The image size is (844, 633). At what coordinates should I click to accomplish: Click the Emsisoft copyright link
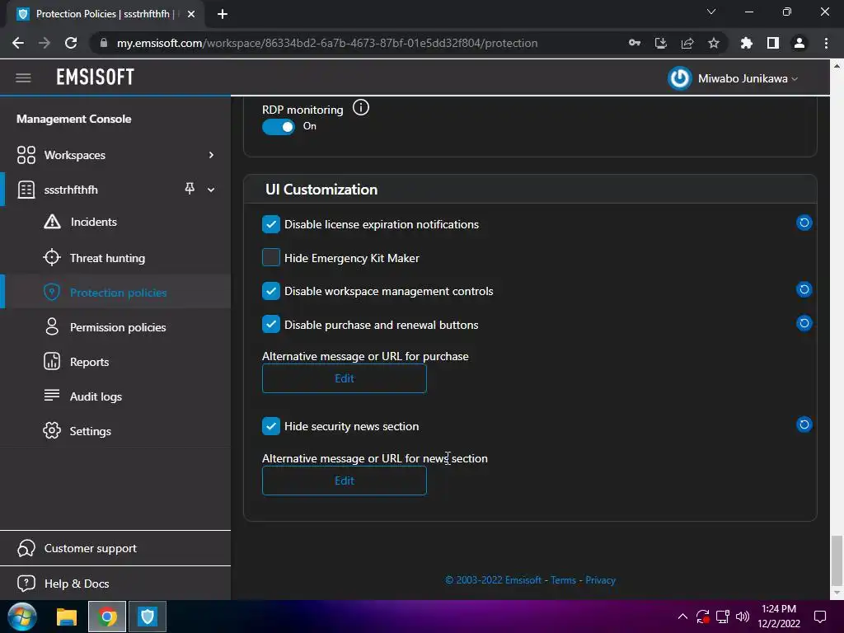tap(493, 580)
